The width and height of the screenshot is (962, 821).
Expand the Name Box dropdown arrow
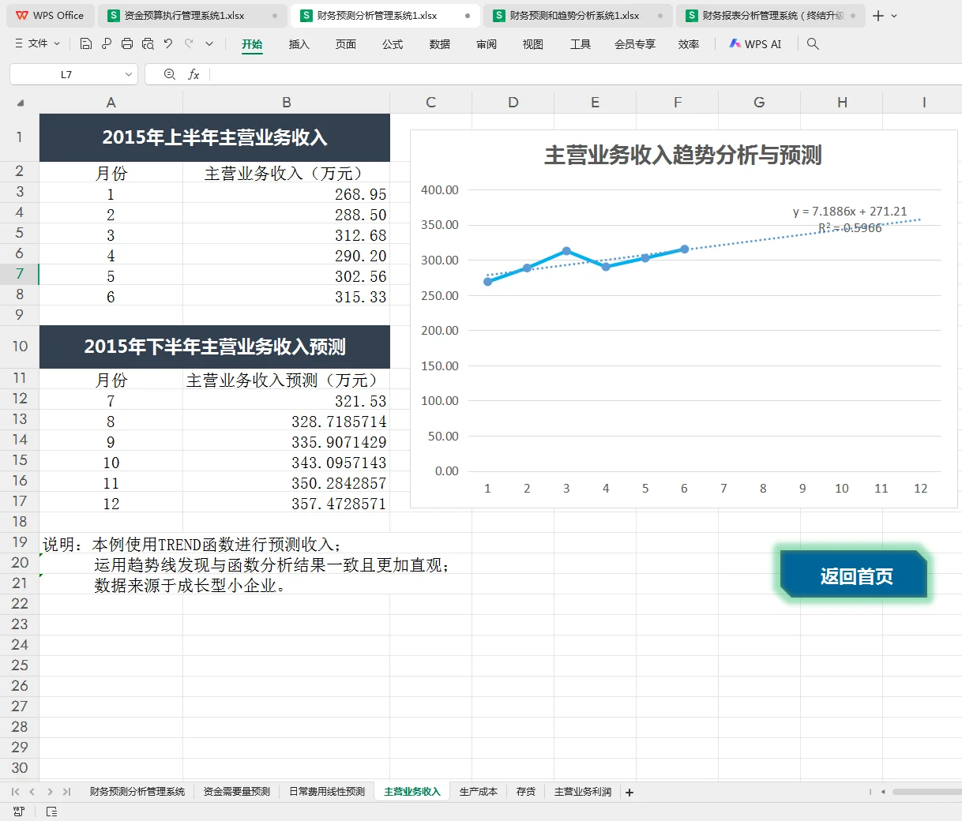[129, 74]
